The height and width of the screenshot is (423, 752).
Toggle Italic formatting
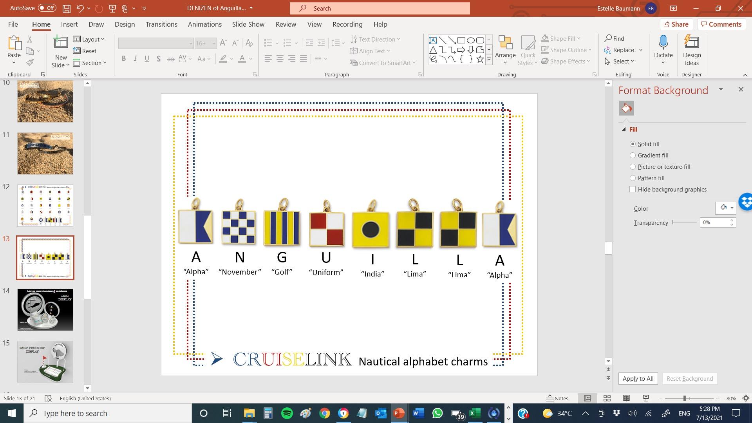pyautogui.click(x=135, y=59)
